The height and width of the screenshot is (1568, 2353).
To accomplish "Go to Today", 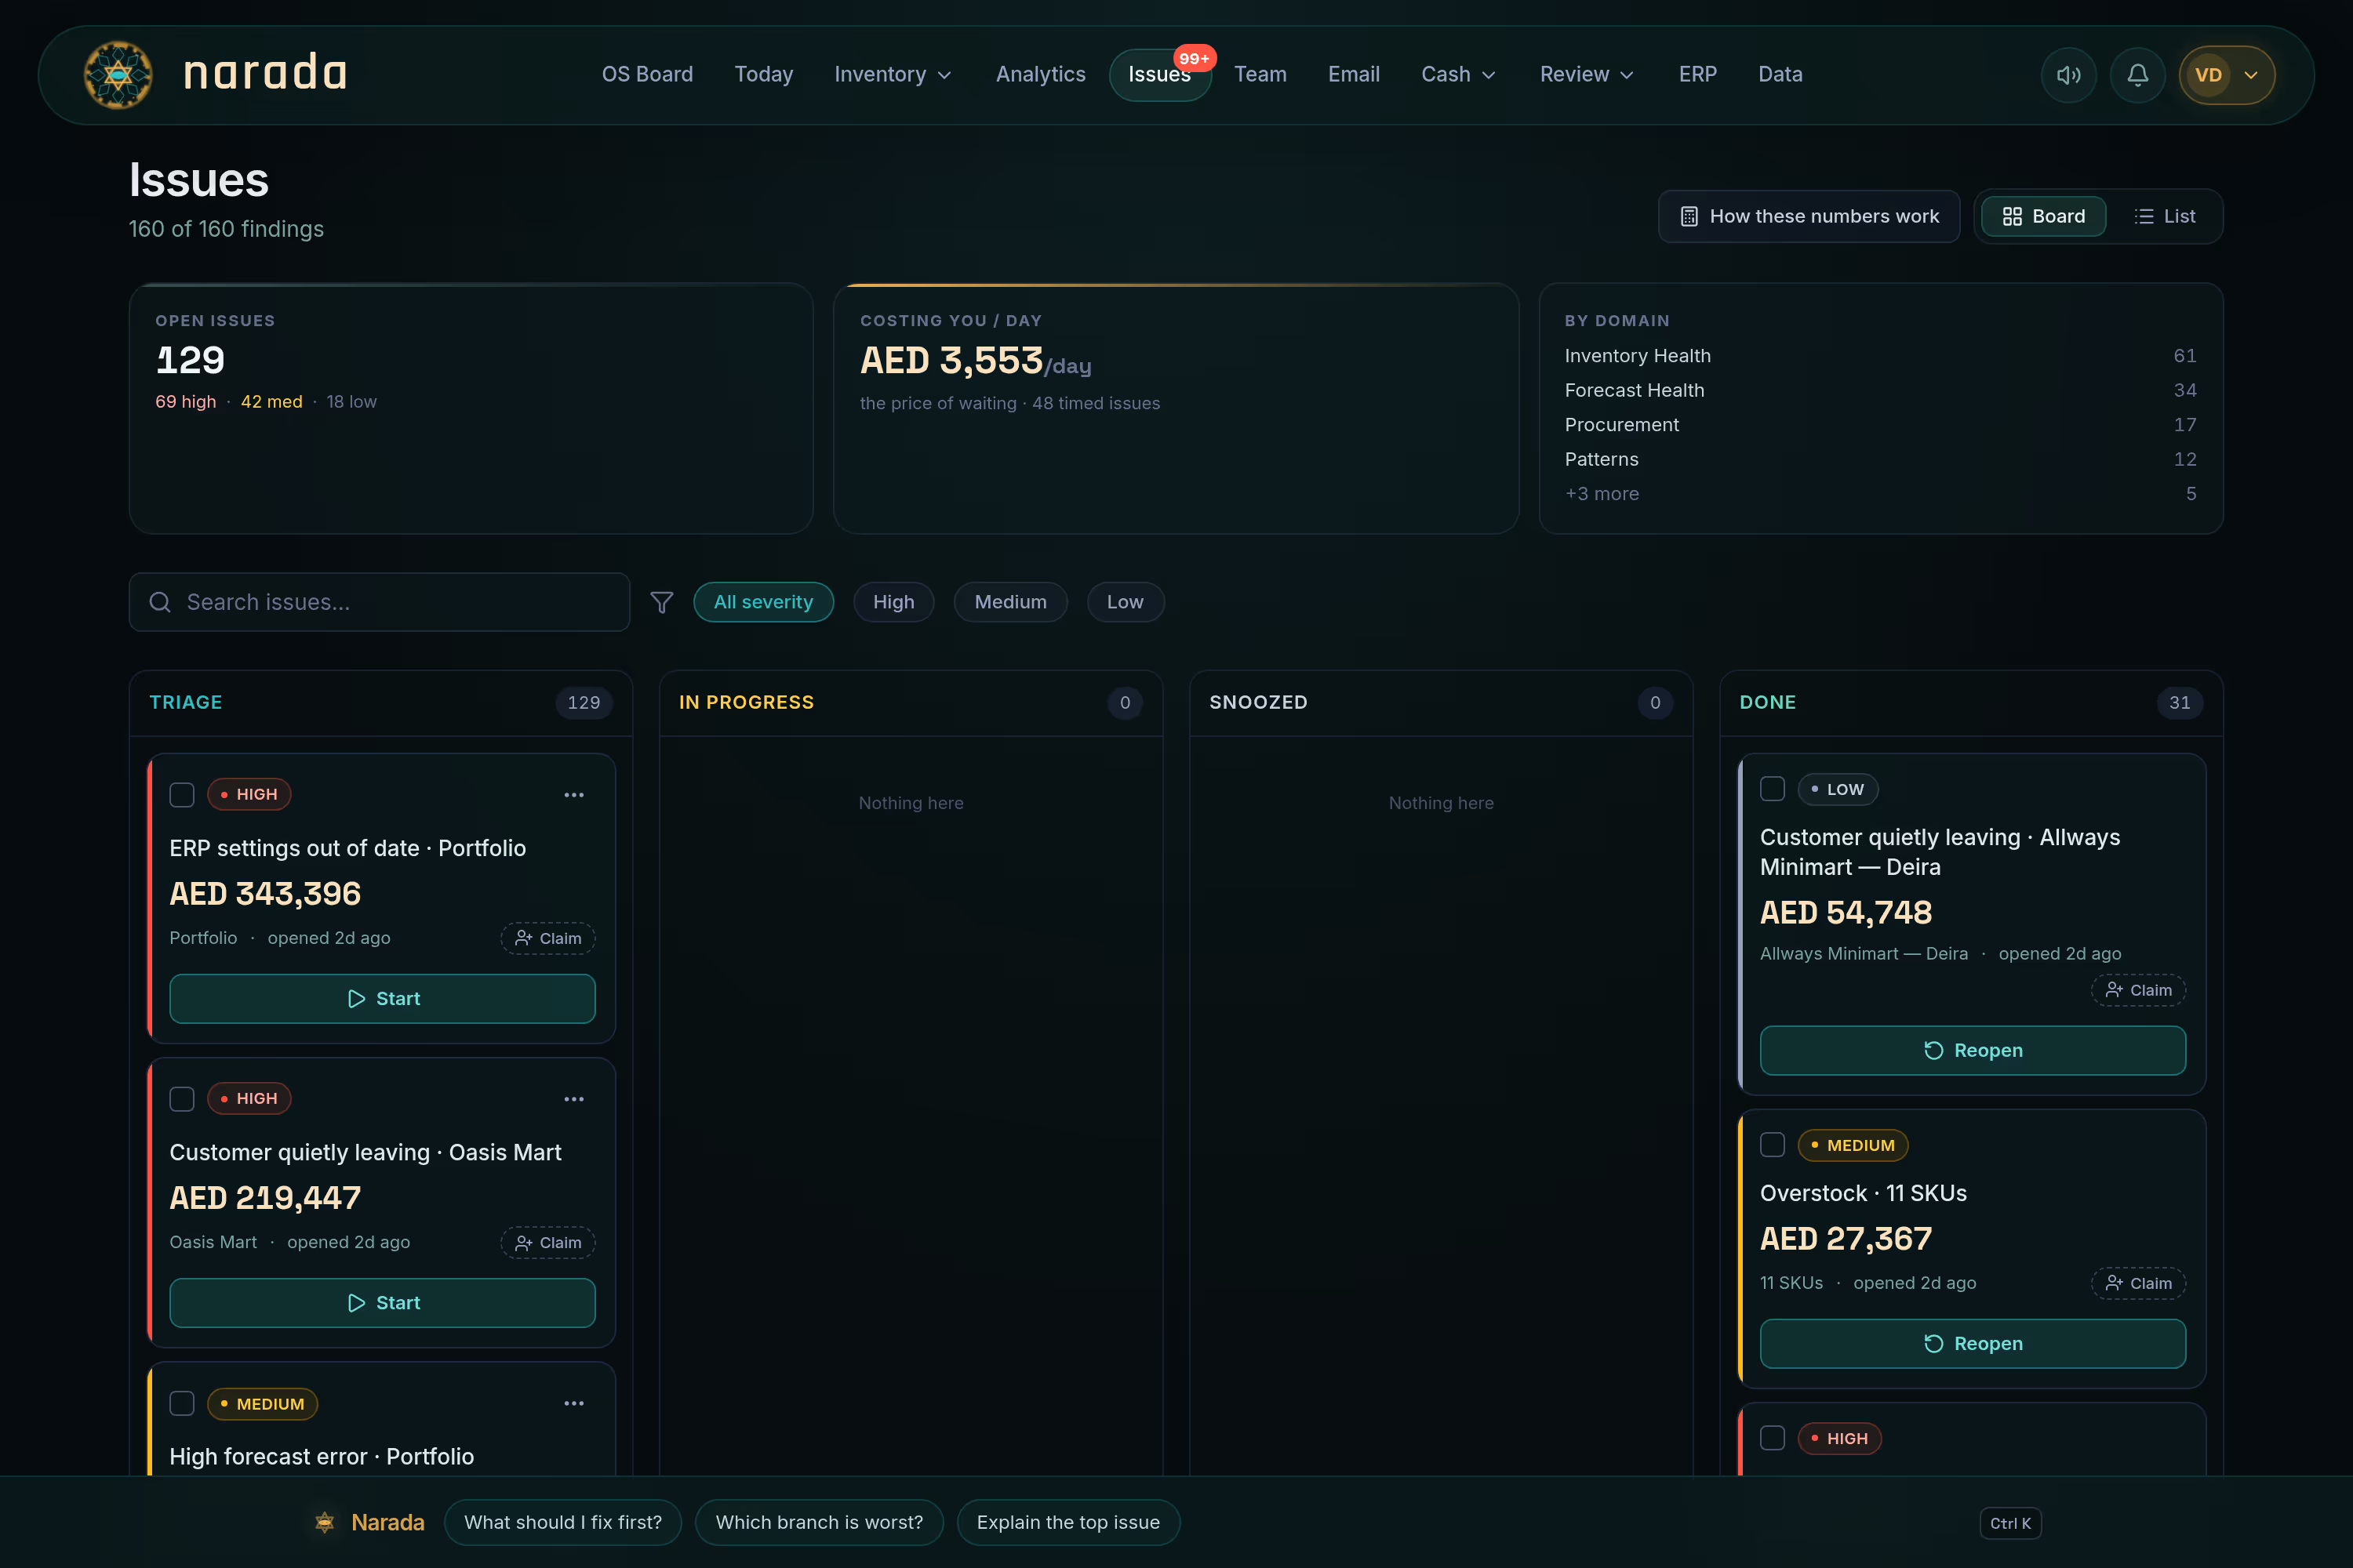I will (x=763, y=75).
